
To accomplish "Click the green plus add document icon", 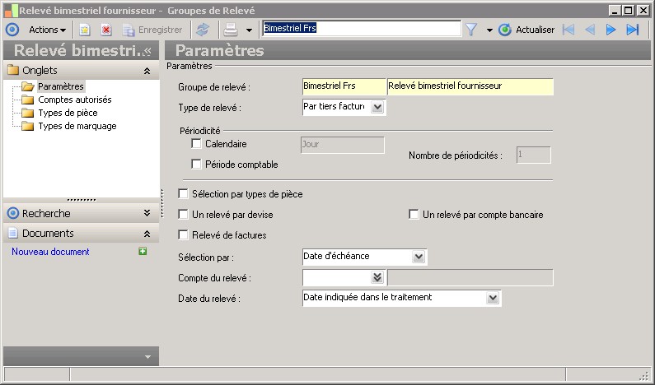I will (x=143, y=251).
